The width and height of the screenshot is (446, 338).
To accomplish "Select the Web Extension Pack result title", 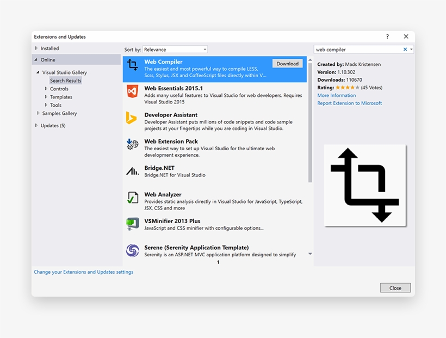I will tap(171, 141).
